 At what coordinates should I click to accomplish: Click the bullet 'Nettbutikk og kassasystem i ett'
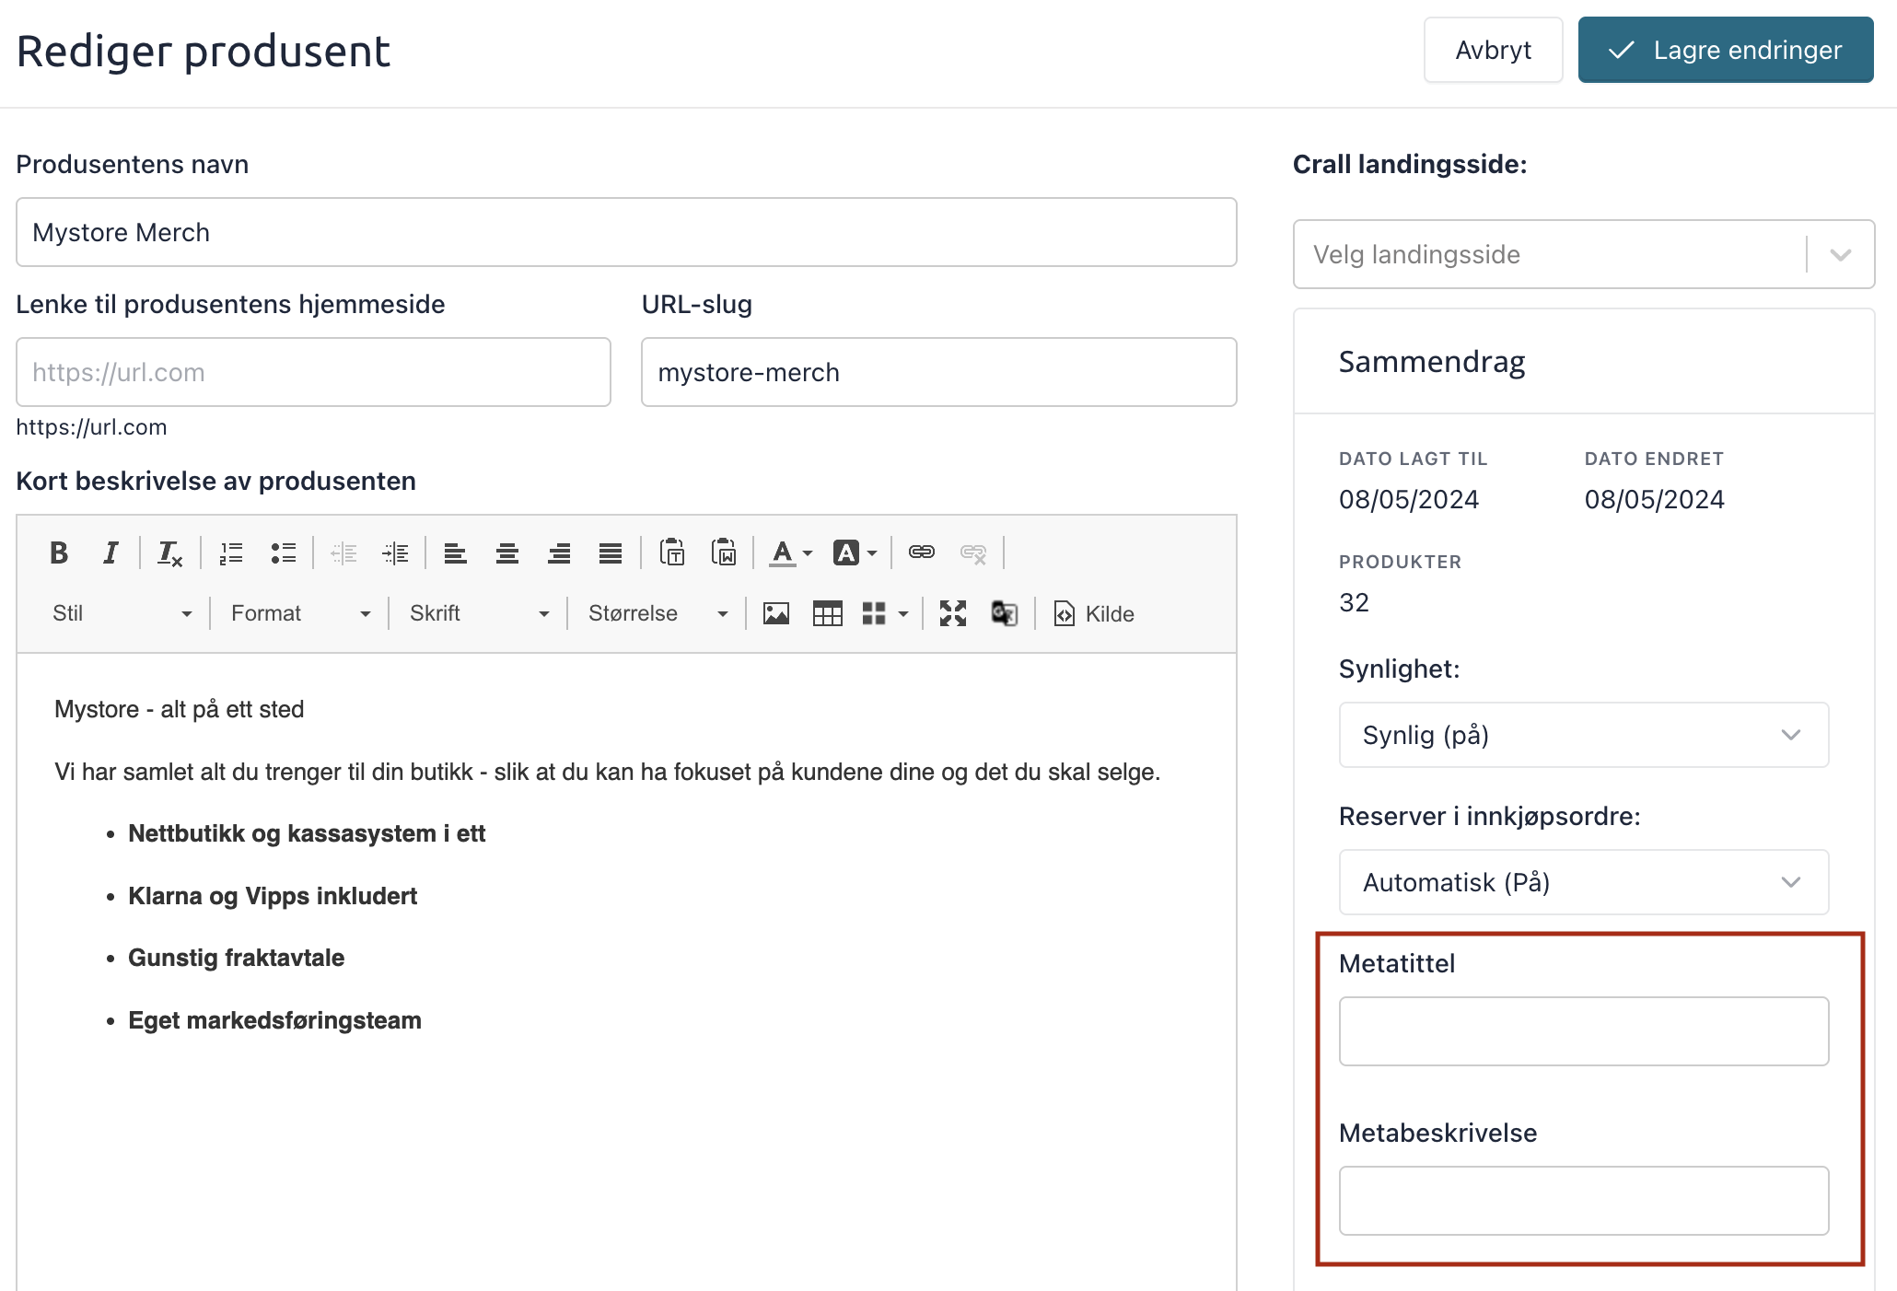[x=307, y=833]
